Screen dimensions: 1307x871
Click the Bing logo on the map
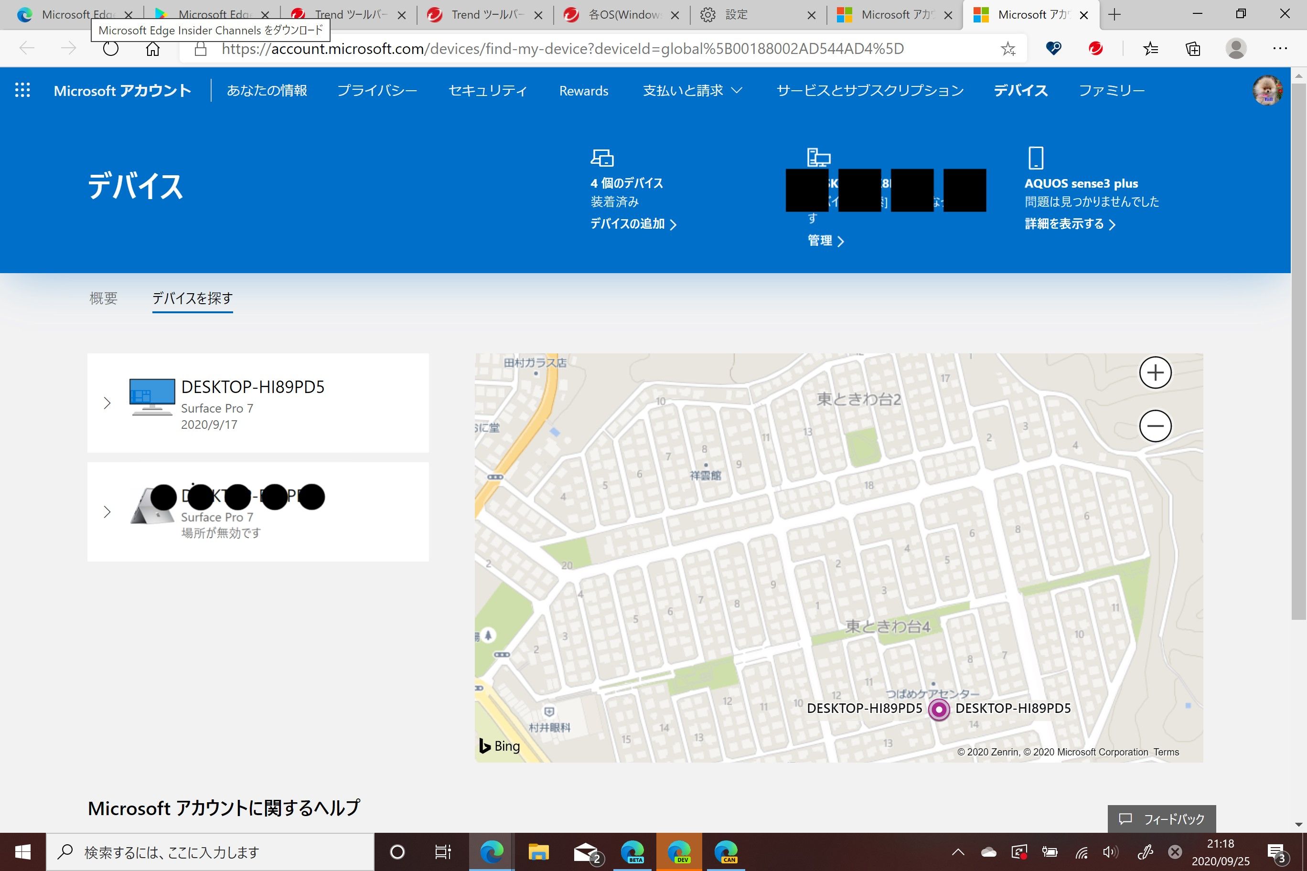click(500, 746)
